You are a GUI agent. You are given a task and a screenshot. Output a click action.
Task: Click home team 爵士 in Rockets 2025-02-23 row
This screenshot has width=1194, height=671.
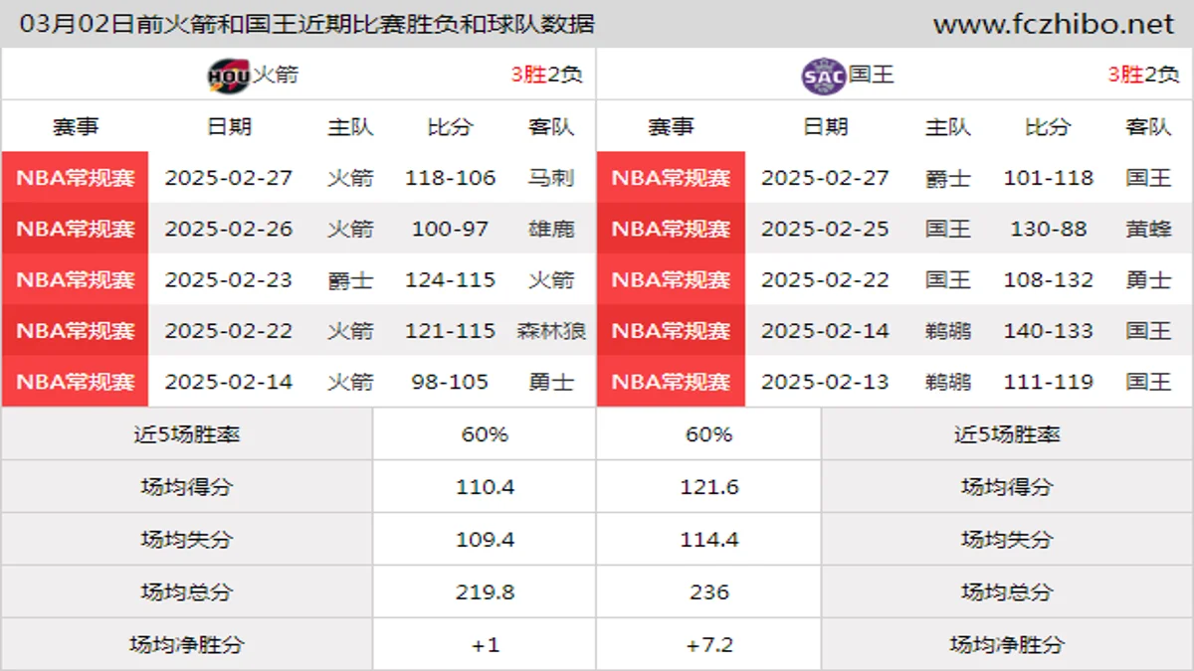point(350,279)
